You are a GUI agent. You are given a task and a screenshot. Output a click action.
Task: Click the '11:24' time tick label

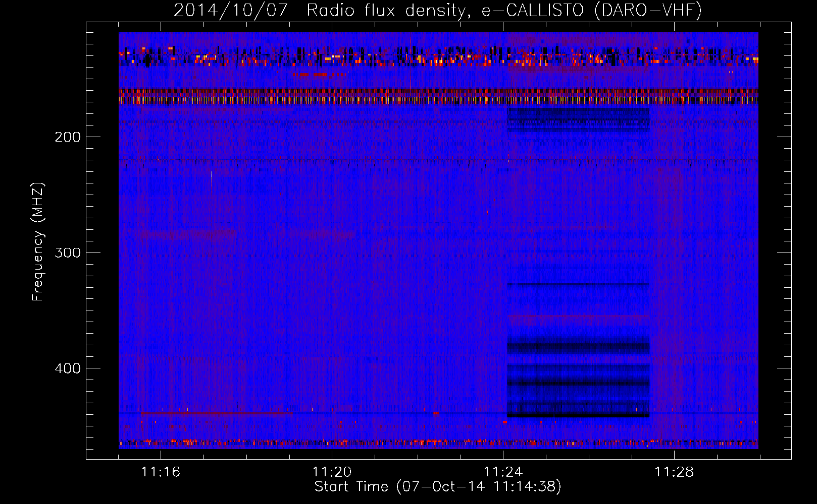click(503, 472)
